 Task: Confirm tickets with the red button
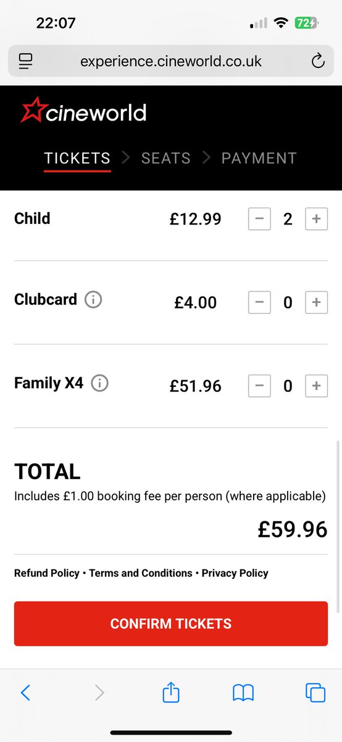[x=171, y=623]
